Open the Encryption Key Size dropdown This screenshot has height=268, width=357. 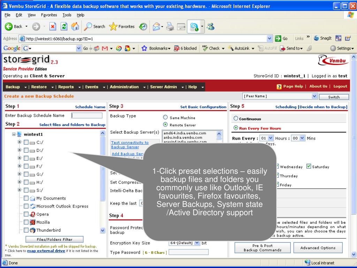coord(197,243)
